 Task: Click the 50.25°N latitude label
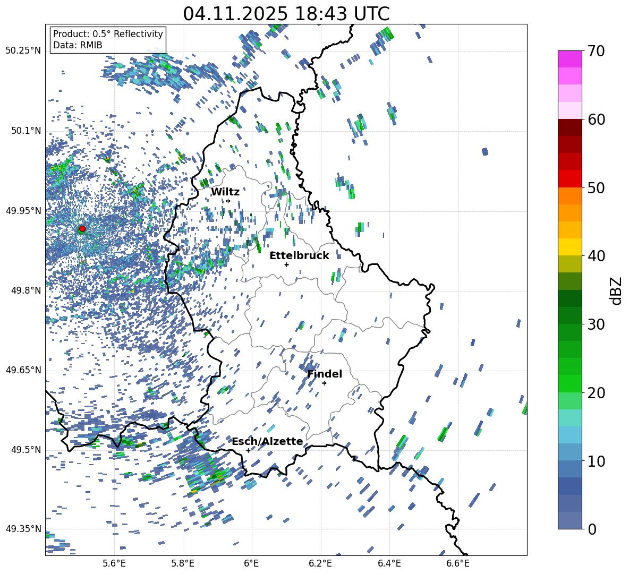(23, 51)
